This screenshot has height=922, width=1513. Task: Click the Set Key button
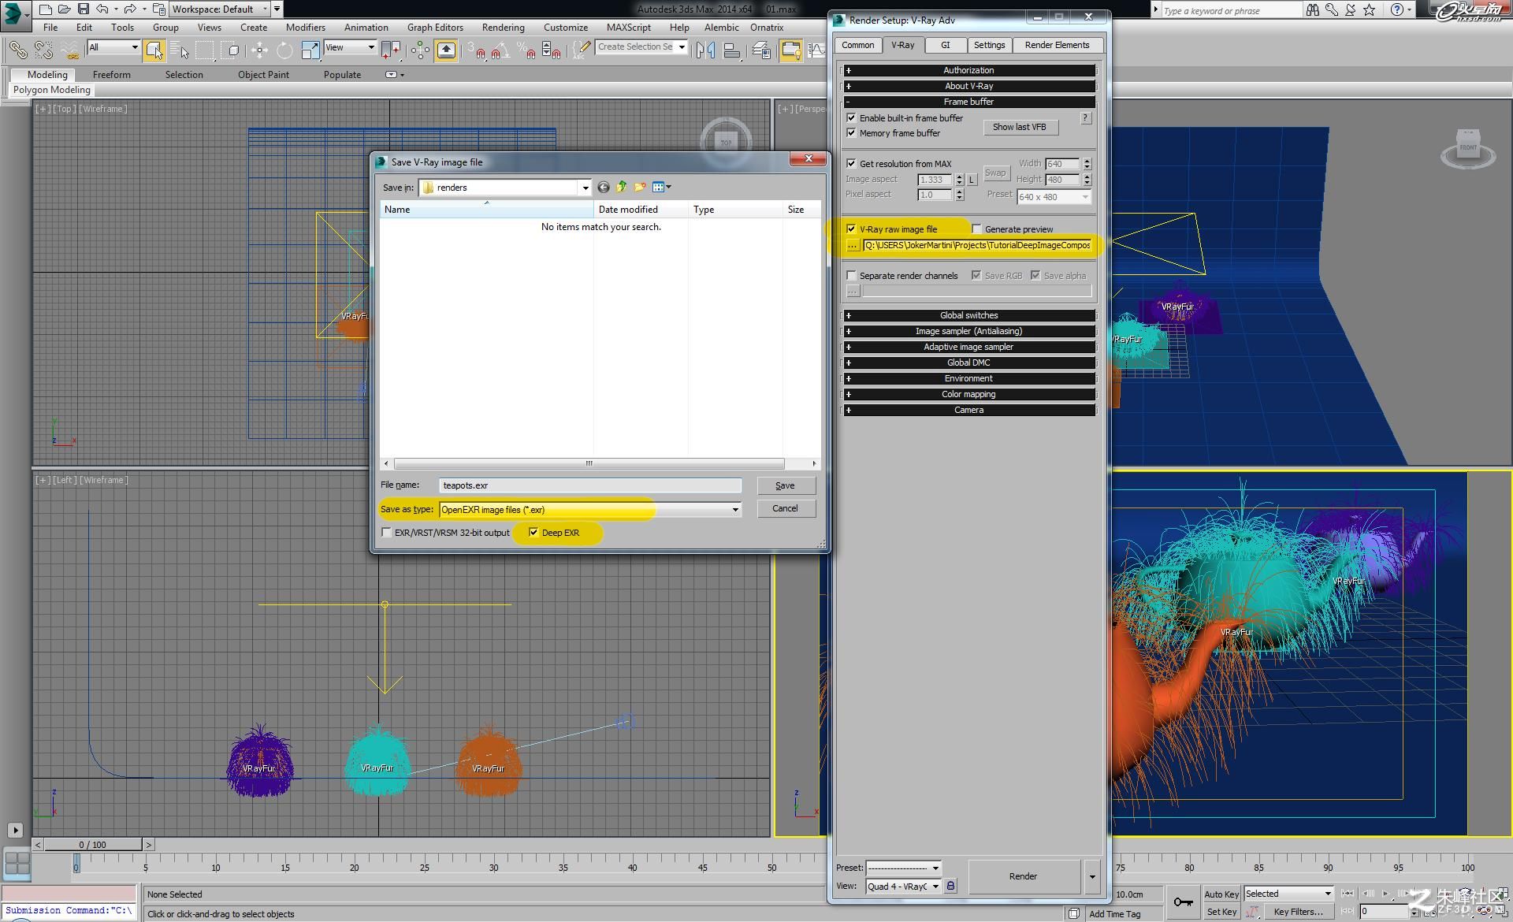pyautogui.click(x=1221, y=912)
